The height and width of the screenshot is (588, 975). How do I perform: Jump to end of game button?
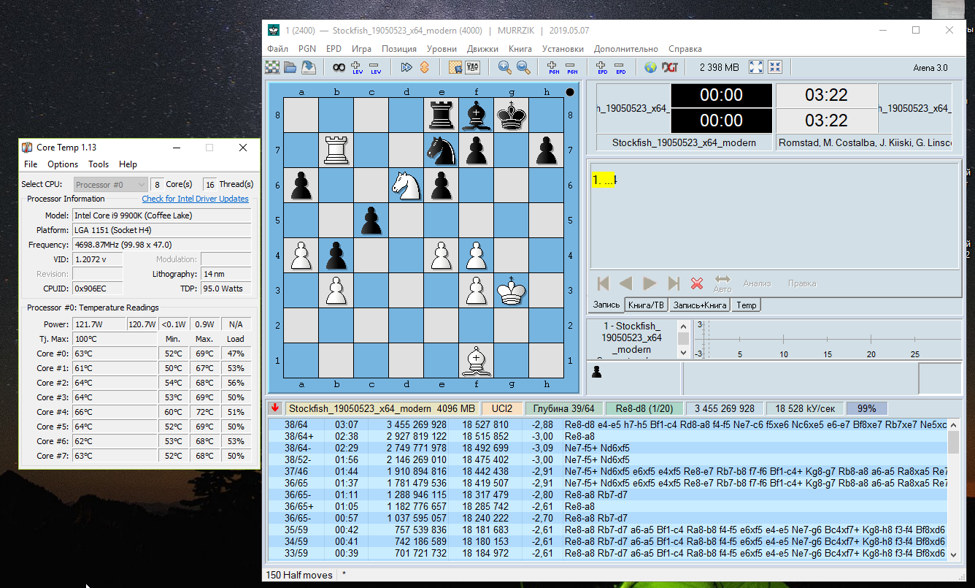pyautogui.click(x=674, y=283)
